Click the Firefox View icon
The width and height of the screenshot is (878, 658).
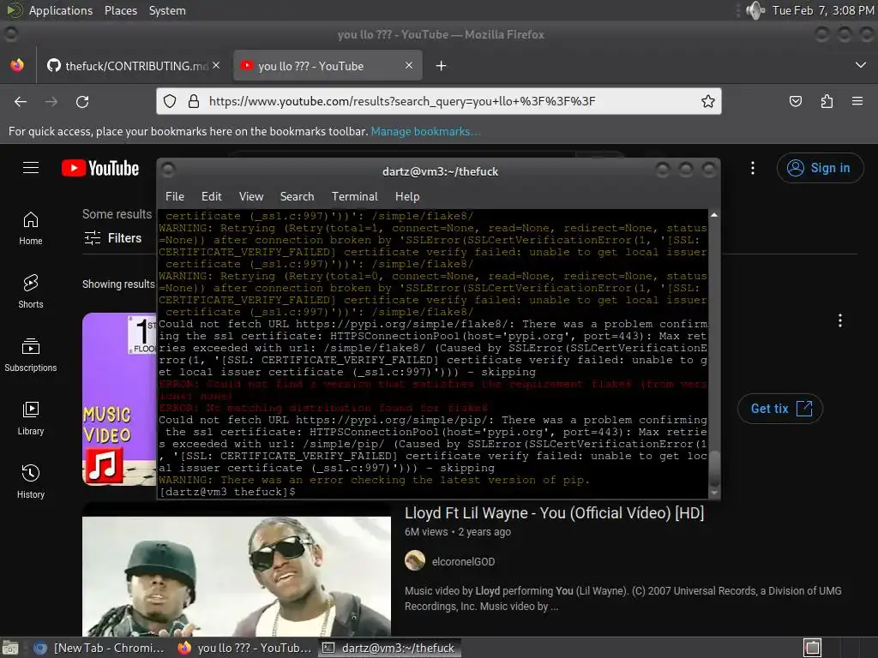(x=17, y=65)
